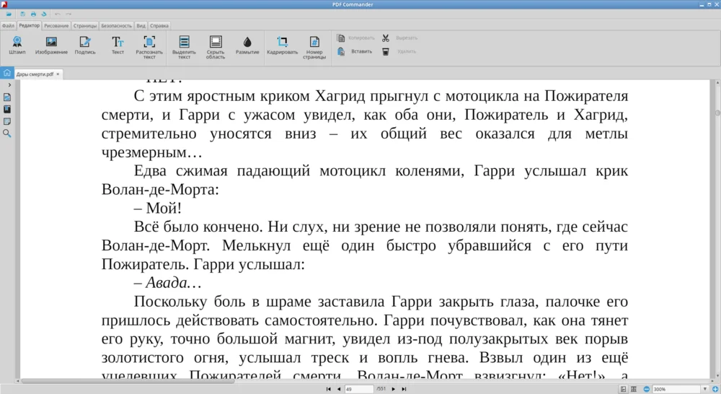
Task: Click the Кадрировать (Crop) tool
Action: [x=282, y=45]
